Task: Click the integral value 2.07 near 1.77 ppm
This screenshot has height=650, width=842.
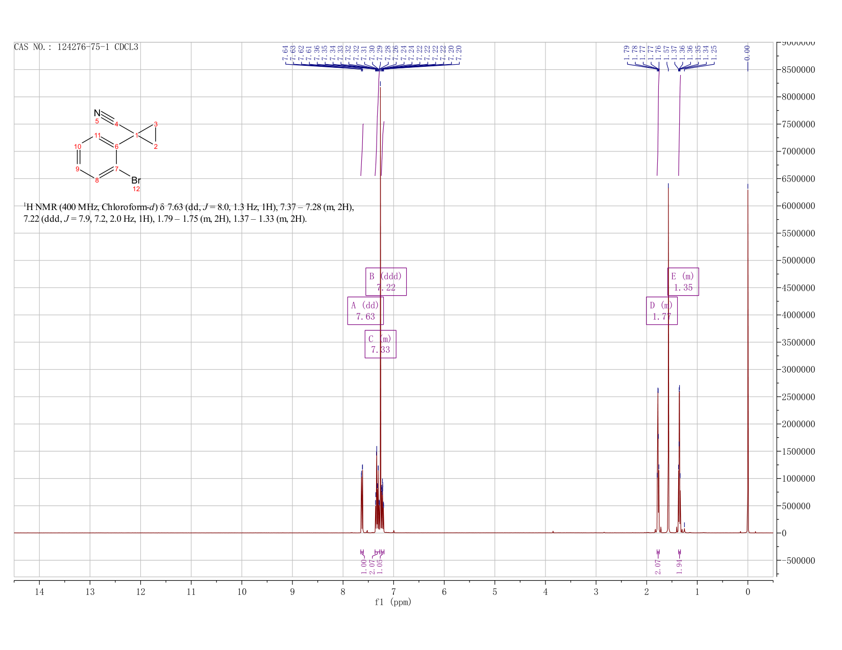Action: [658, 566]
